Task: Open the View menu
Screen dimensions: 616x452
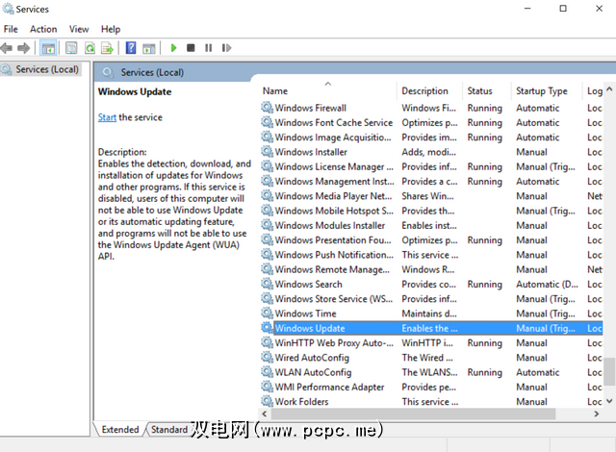Action: (x=79, y=29)
